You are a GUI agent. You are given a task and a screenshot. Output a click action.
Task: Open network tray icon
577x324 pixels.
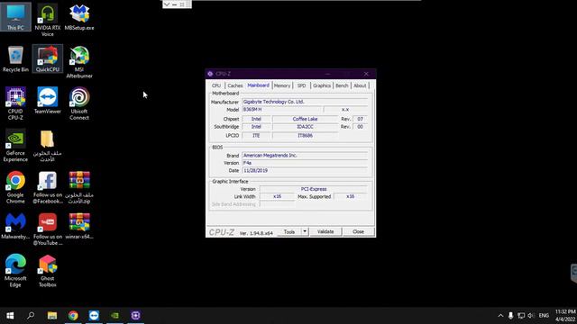point(521,316)
